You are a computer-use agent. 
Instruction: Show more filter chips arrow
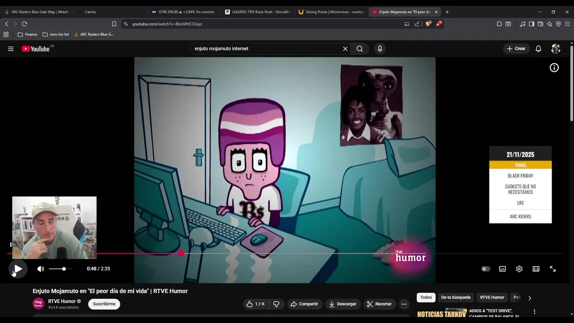click(530, 298)
